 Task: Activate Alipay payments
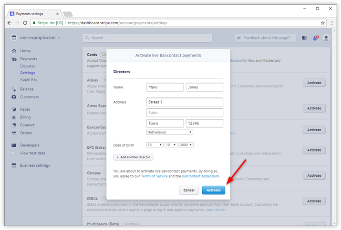click(314, 83)
